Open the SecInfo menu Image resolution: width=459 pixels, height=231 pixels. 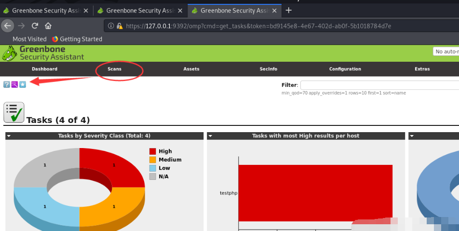pyautogui.click(x=269, y=69)
